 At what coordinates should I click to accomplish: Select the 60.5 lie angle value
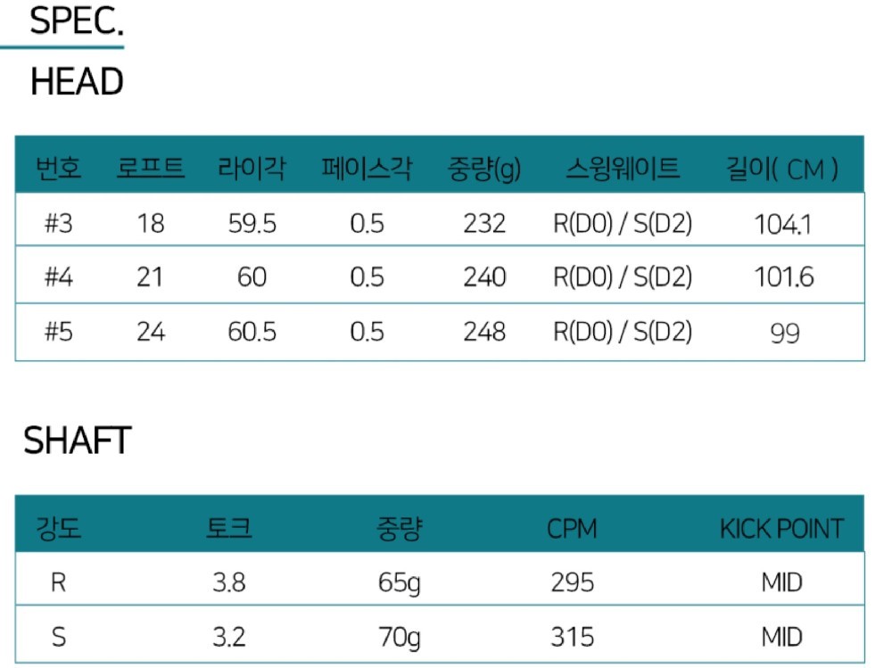click(252, 332)
